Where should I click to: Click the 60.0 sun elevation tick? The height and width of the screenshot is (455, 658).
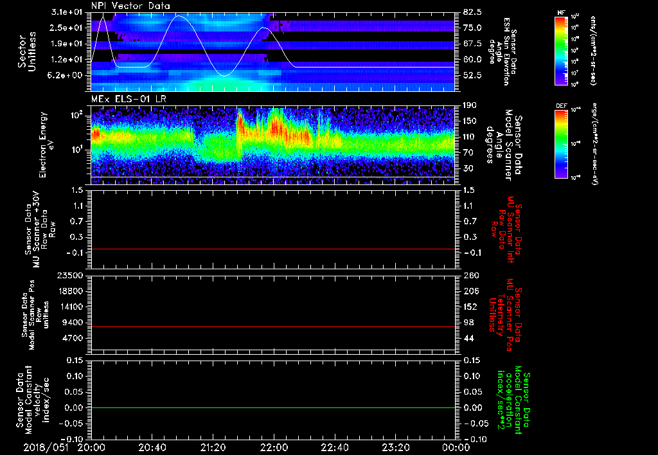pyautogui.click(x=472, y=60)
